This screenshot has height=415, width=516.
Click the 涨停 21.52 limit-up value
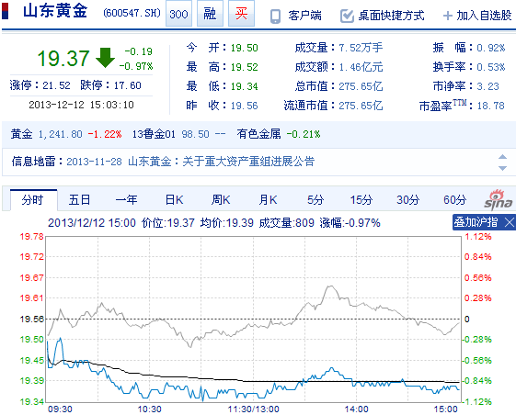click(x=56, y=85)
